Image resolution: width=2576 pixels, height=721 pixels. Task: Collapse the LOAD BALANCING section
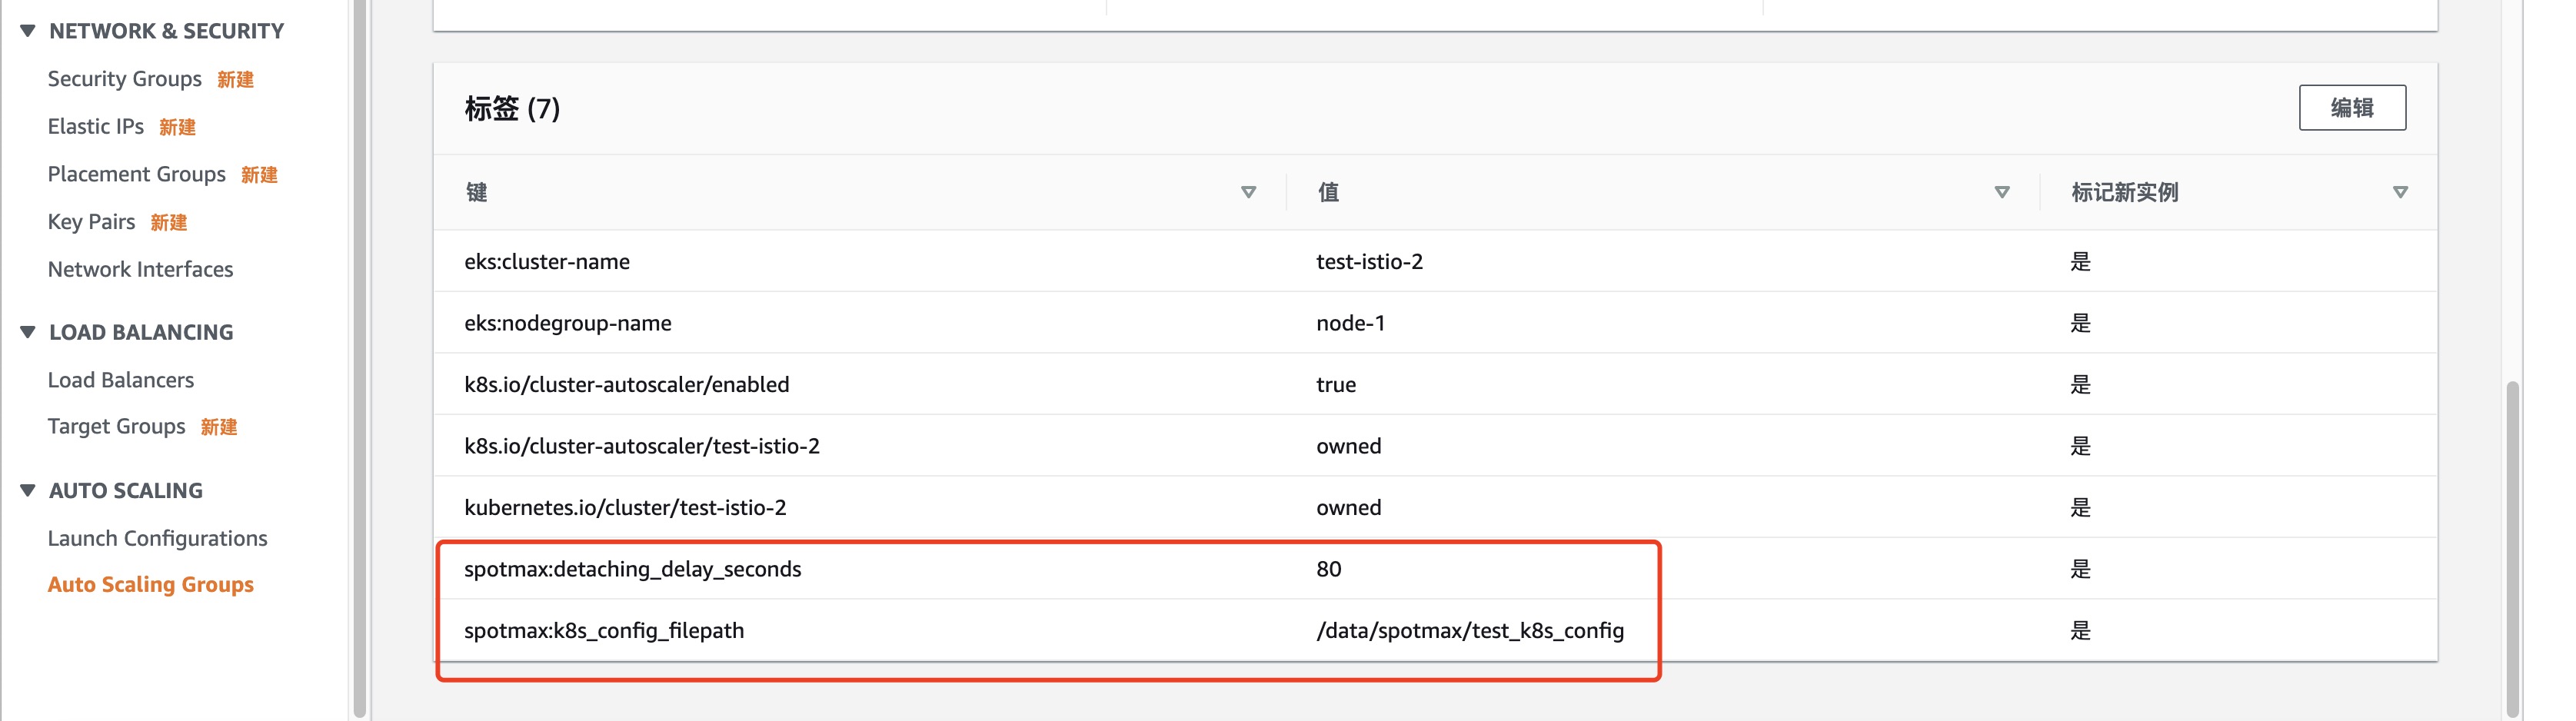[x=28, y=332]
